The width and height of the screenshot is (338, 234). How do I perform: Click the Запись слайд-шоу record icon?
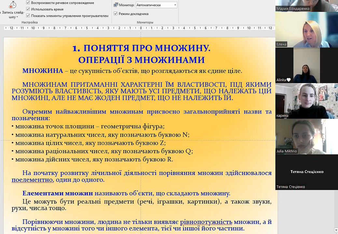pos(12,5)
